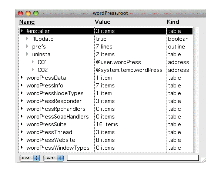Select the wordPressNodeTypes row name
Image resolution: width=221 pixels, height=183 pixels.
pos(55,93)
